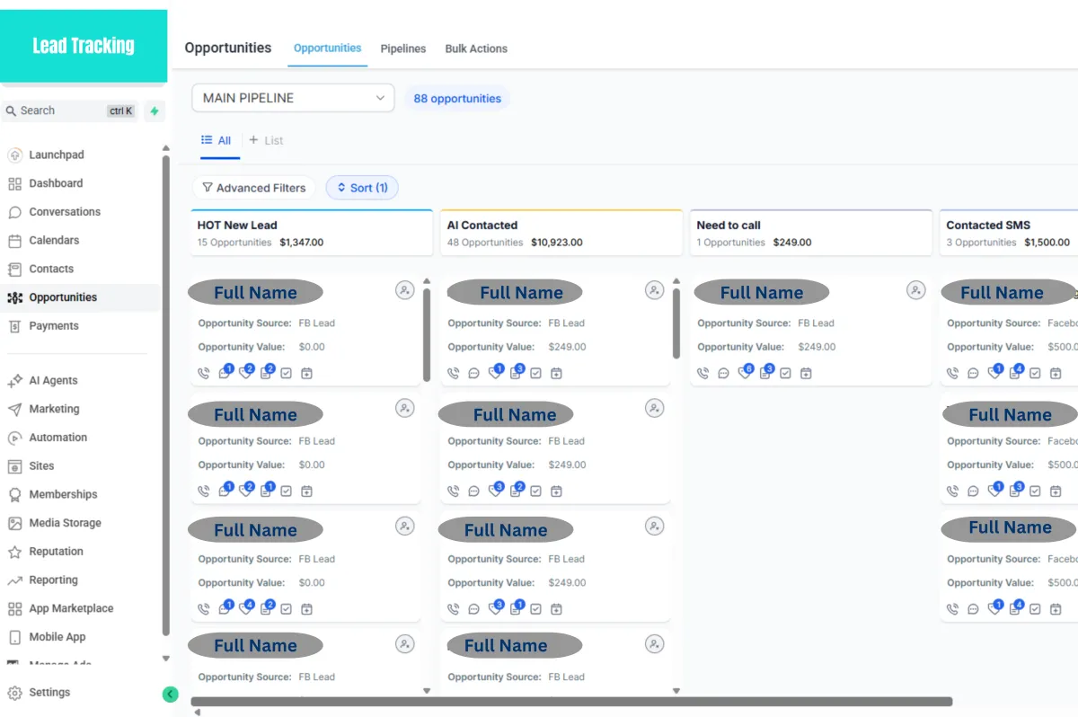Click the Automation icon in sidebar

tap(14, 438)
